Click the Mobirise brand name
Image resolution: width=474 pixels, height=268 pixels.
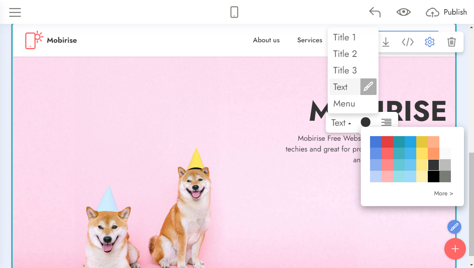62,40
